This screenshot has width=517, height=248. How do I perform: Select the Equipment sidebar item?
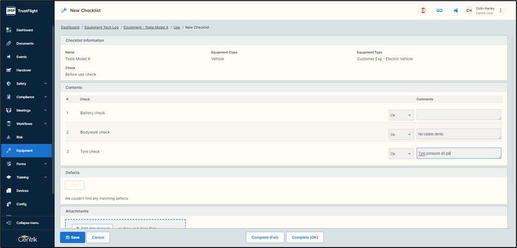[25, 151]
